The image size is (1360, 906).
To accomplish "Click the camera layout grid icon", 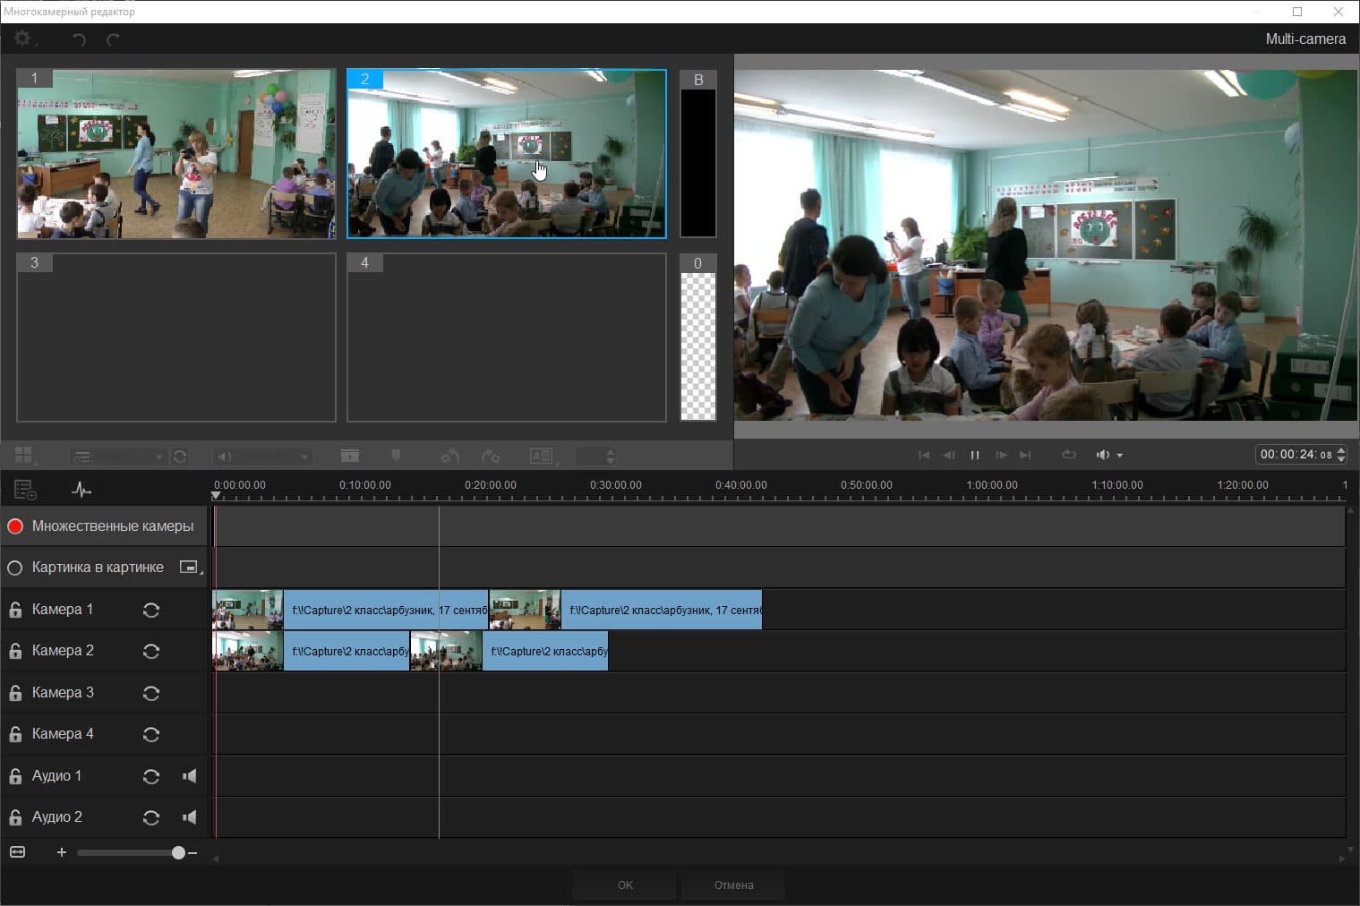I will click(24, 456).
